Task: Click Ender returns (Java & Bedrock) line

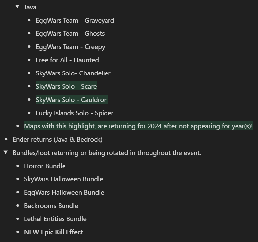Action: (58, 139)
